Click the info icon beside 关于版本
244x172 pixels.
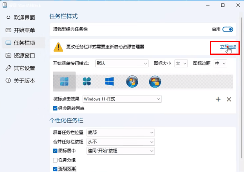(x=8, y=81)
